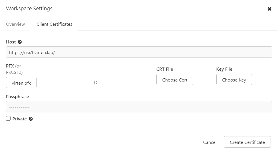Close the Workspace Settings dialog
Screen dimensions: 278x151
pyautogui.click(x=269, y=9)
